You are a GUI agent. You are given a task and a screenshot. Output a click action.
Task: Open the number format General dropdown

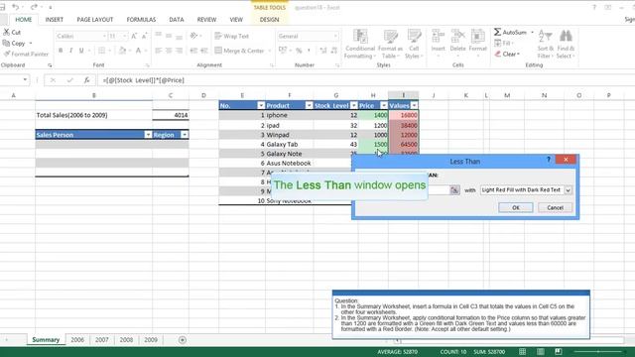pos(335,36)
